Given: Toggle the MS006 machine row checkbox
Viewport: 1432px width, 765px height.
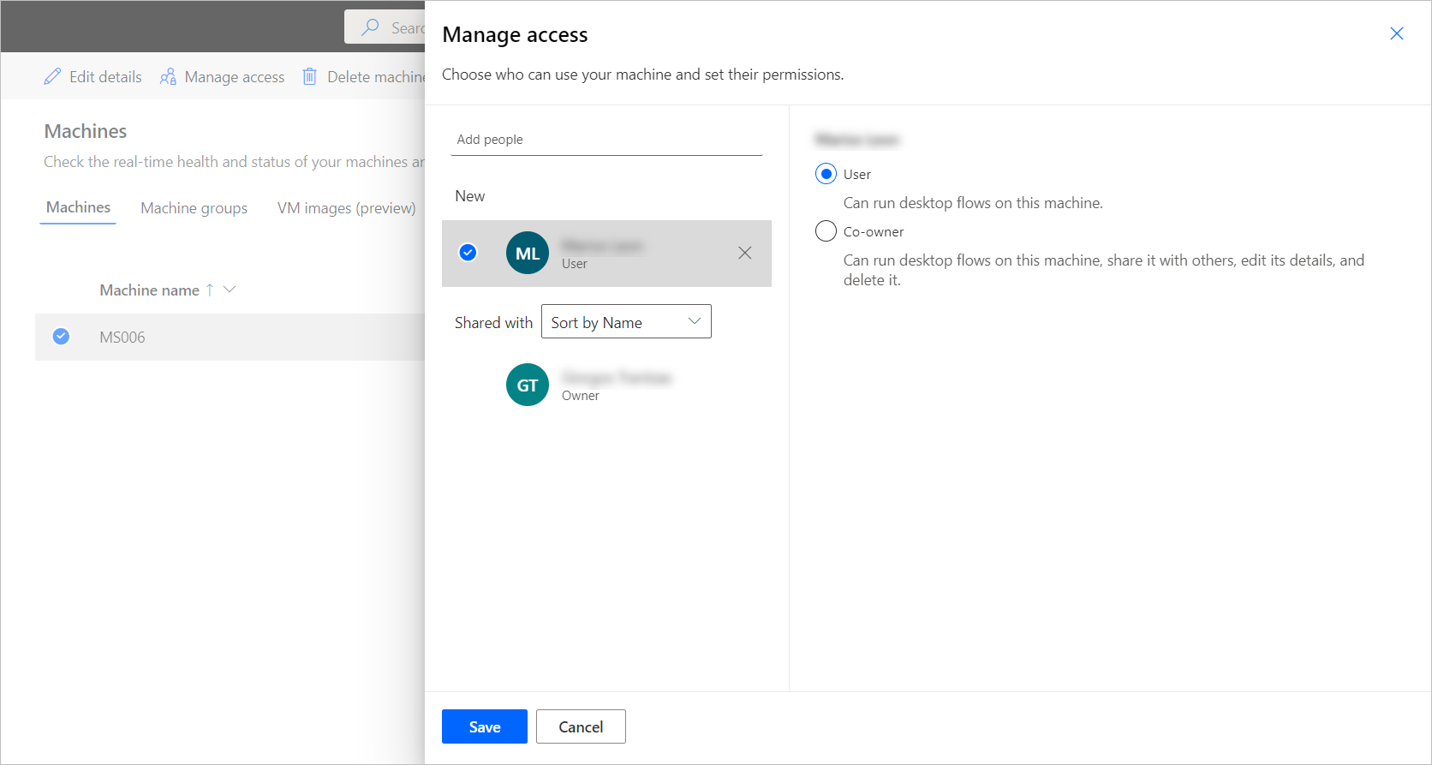Looking at the screenshot, I should click(x=61, y=337).
